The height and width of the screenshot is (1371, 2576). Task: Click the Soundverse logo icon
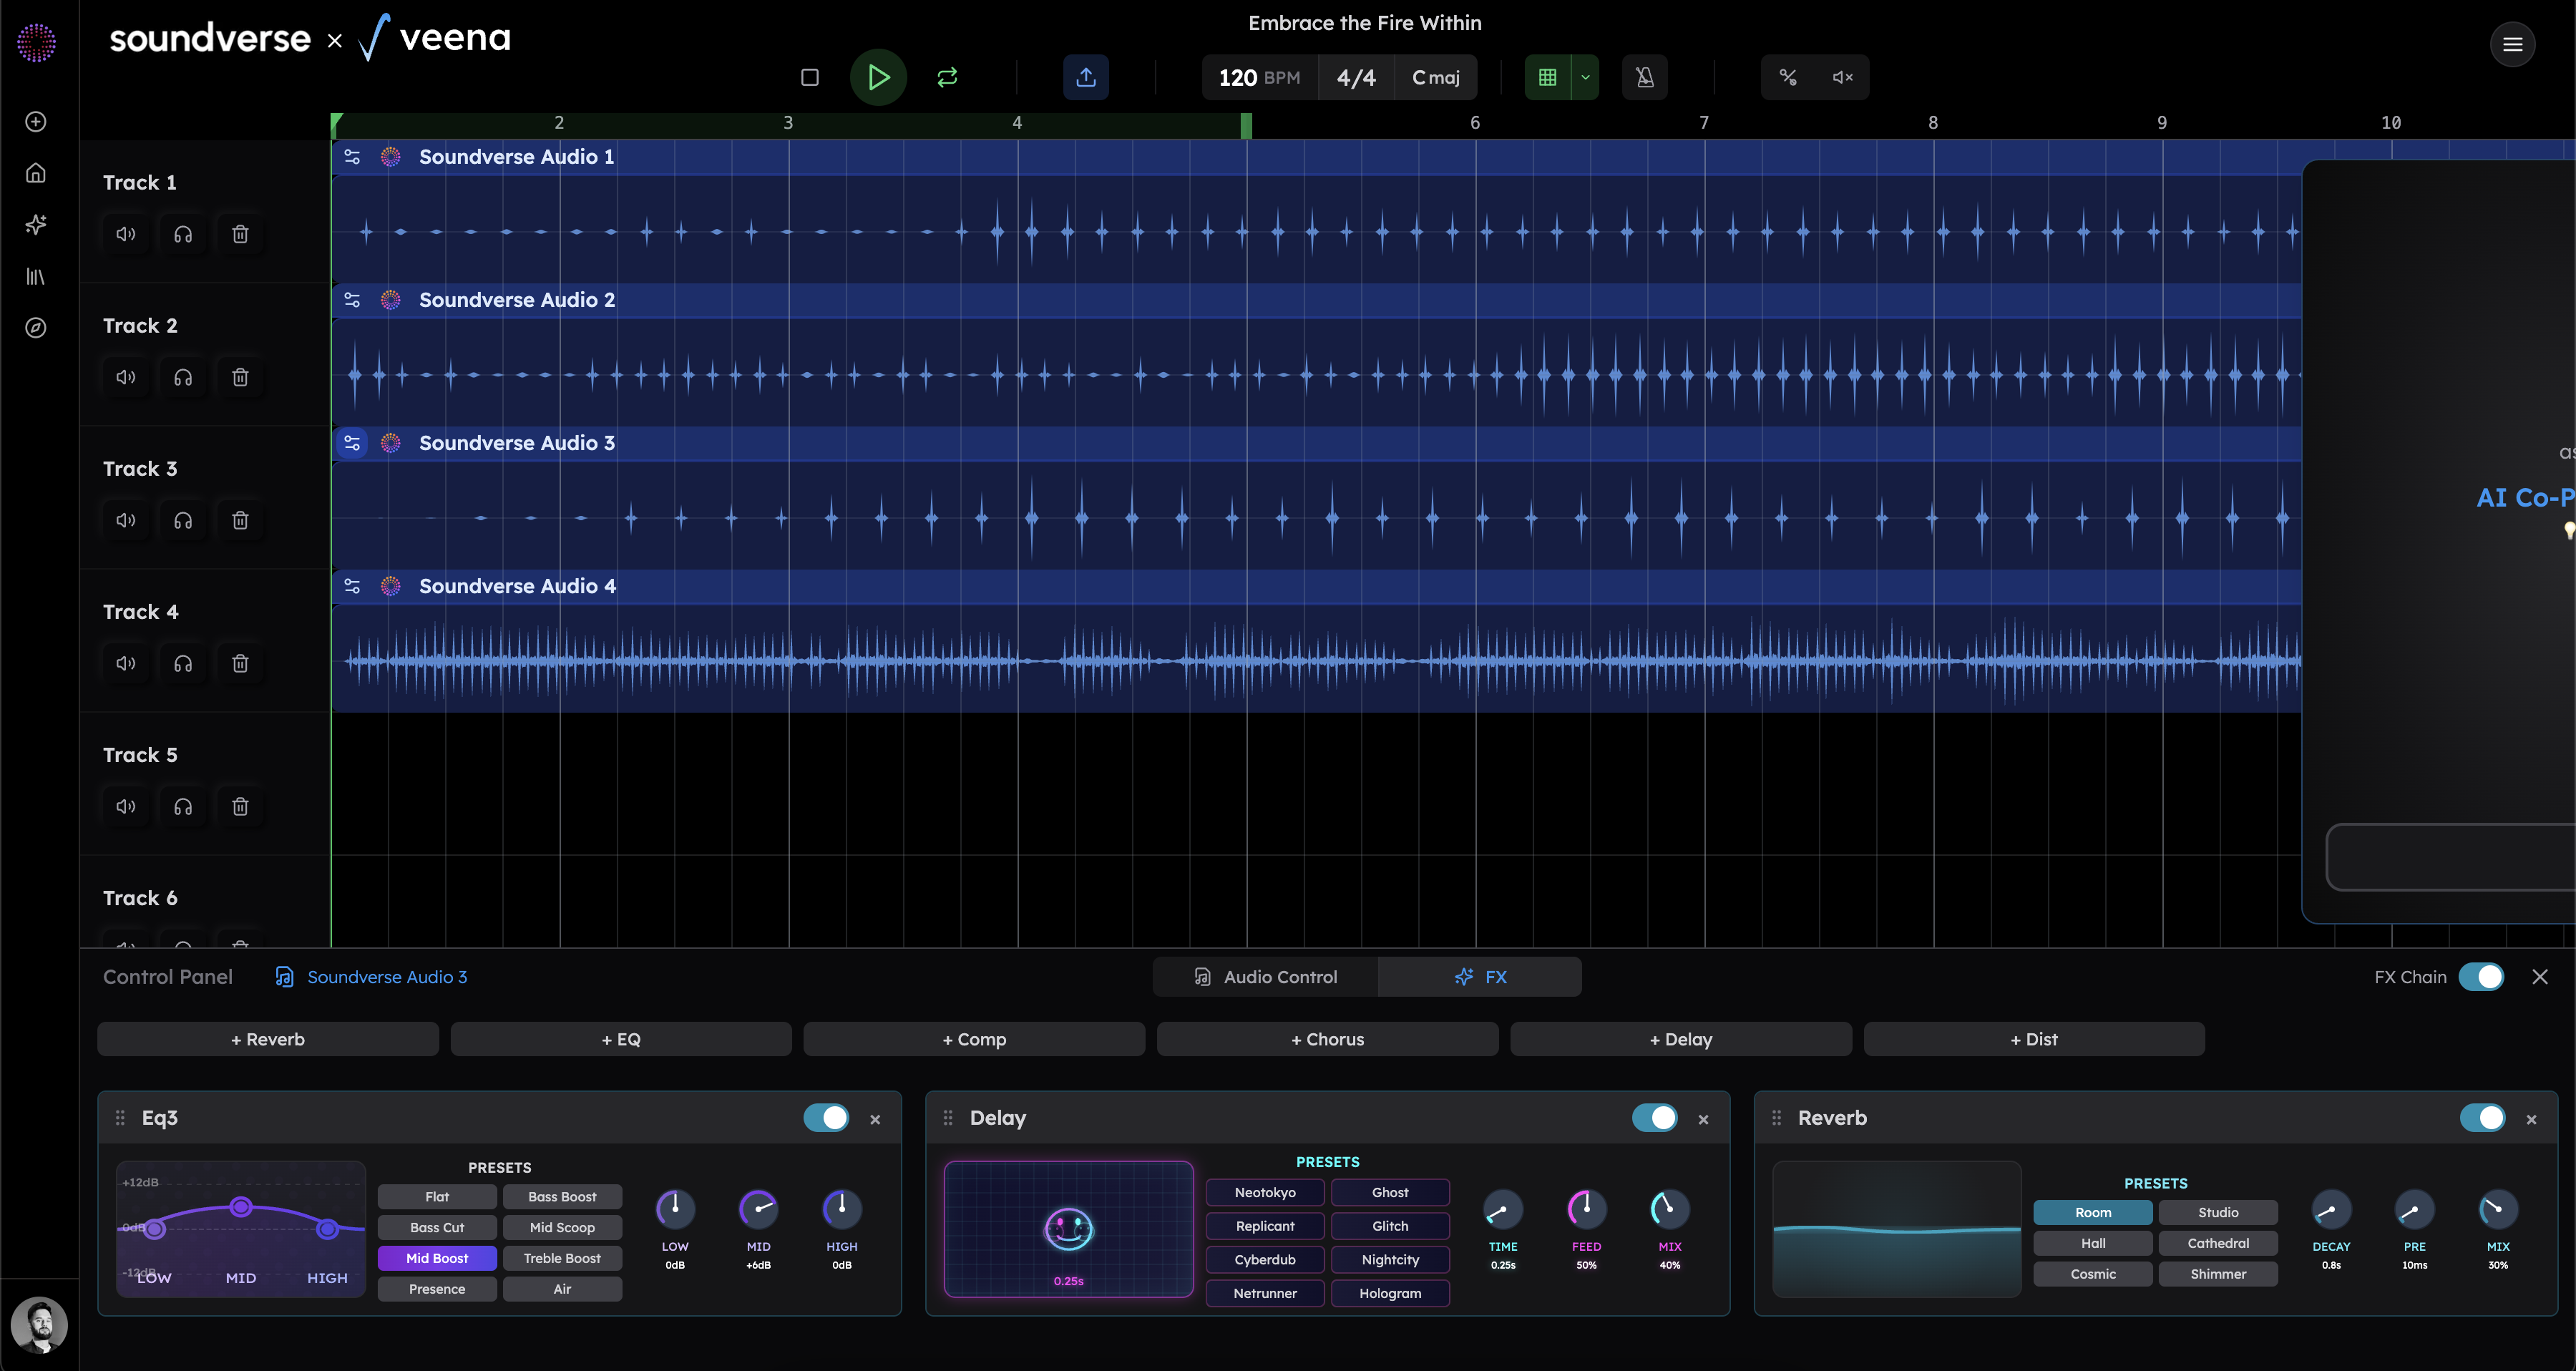(36, 43)
